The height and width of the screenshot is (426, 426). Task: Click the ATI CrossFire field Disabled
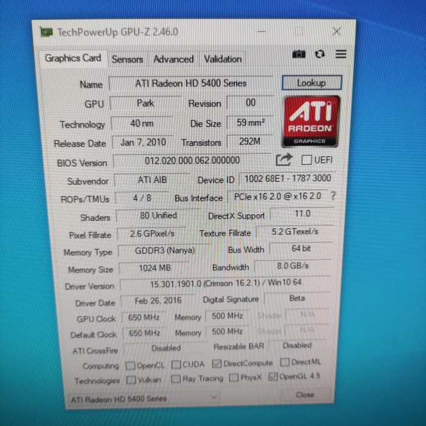tap(166, 348)
